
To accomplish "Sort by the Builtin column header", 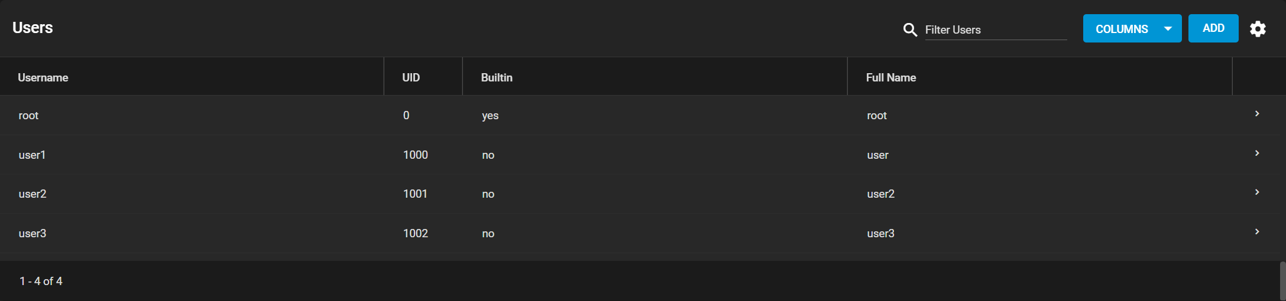I will pos(497,77).
